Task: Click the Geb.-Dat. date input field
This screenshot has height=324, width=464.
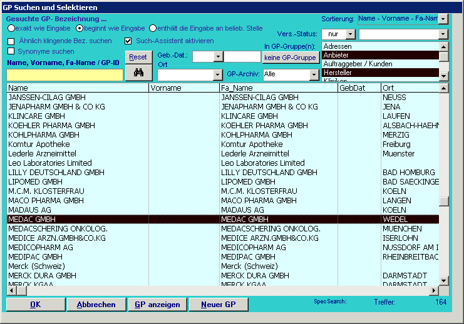Action: pyautogui.click(x=242, y=56)
